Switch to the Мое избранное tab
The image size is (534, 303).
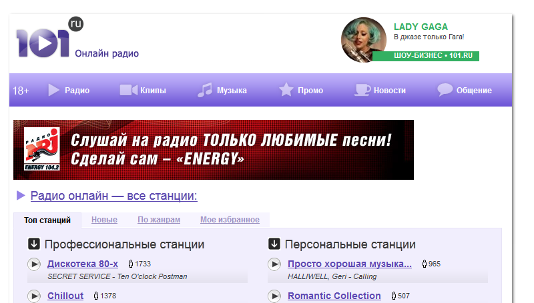pos(230,220)
